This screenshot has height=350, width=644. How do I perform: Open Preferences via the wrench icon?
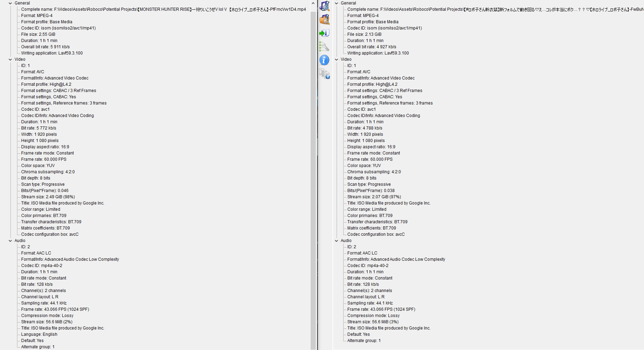tap(324, 47)
